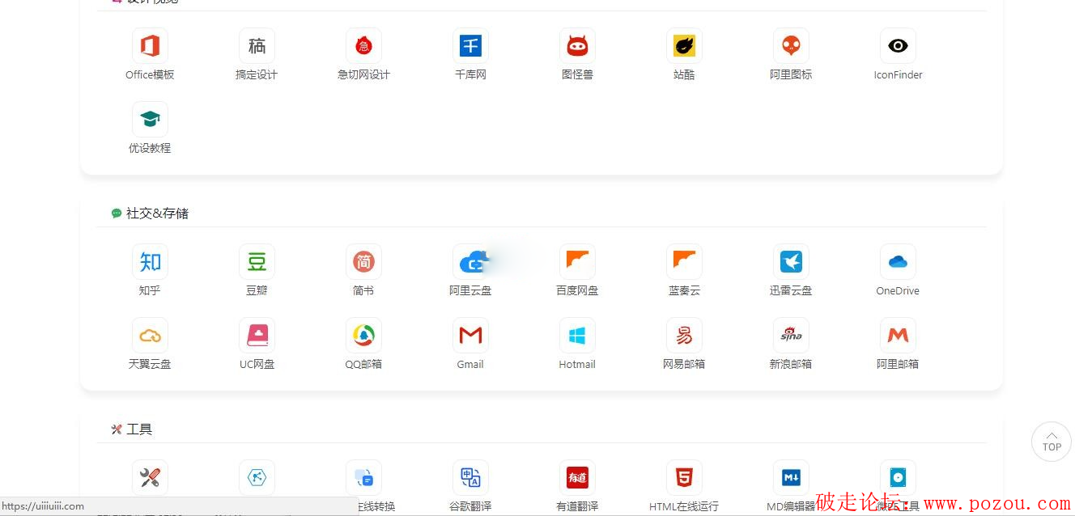Open the 搞定设计 icon

(x=257, y=46)
